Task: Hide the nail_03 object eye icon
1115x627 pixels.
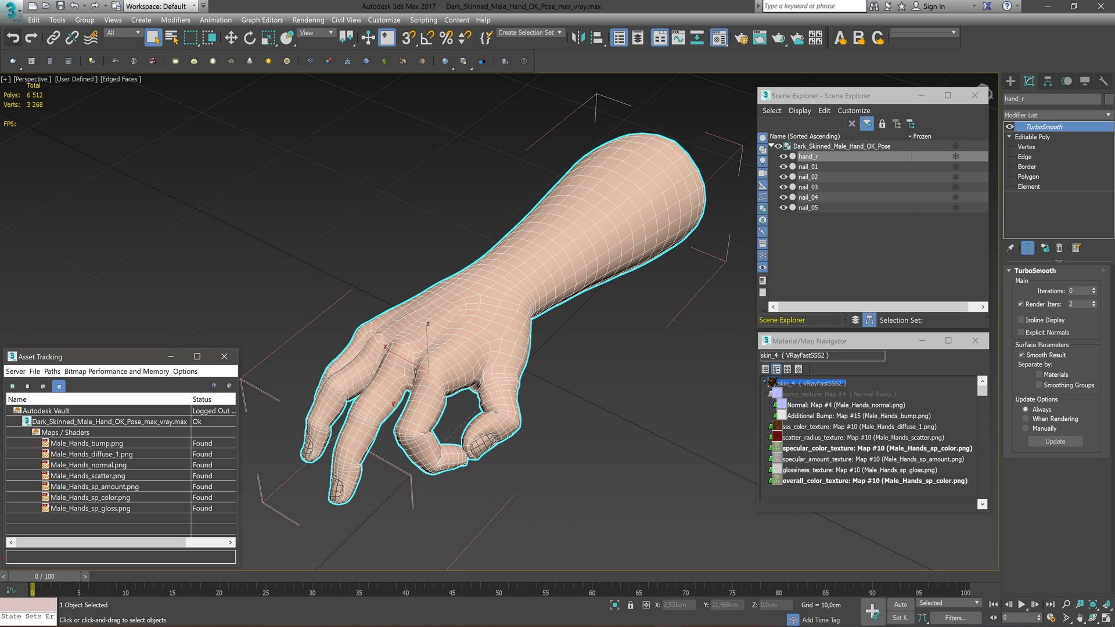Action: (x=783, y=187)
